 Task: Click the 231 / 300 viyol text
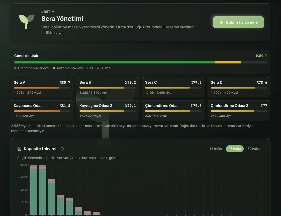222,116
